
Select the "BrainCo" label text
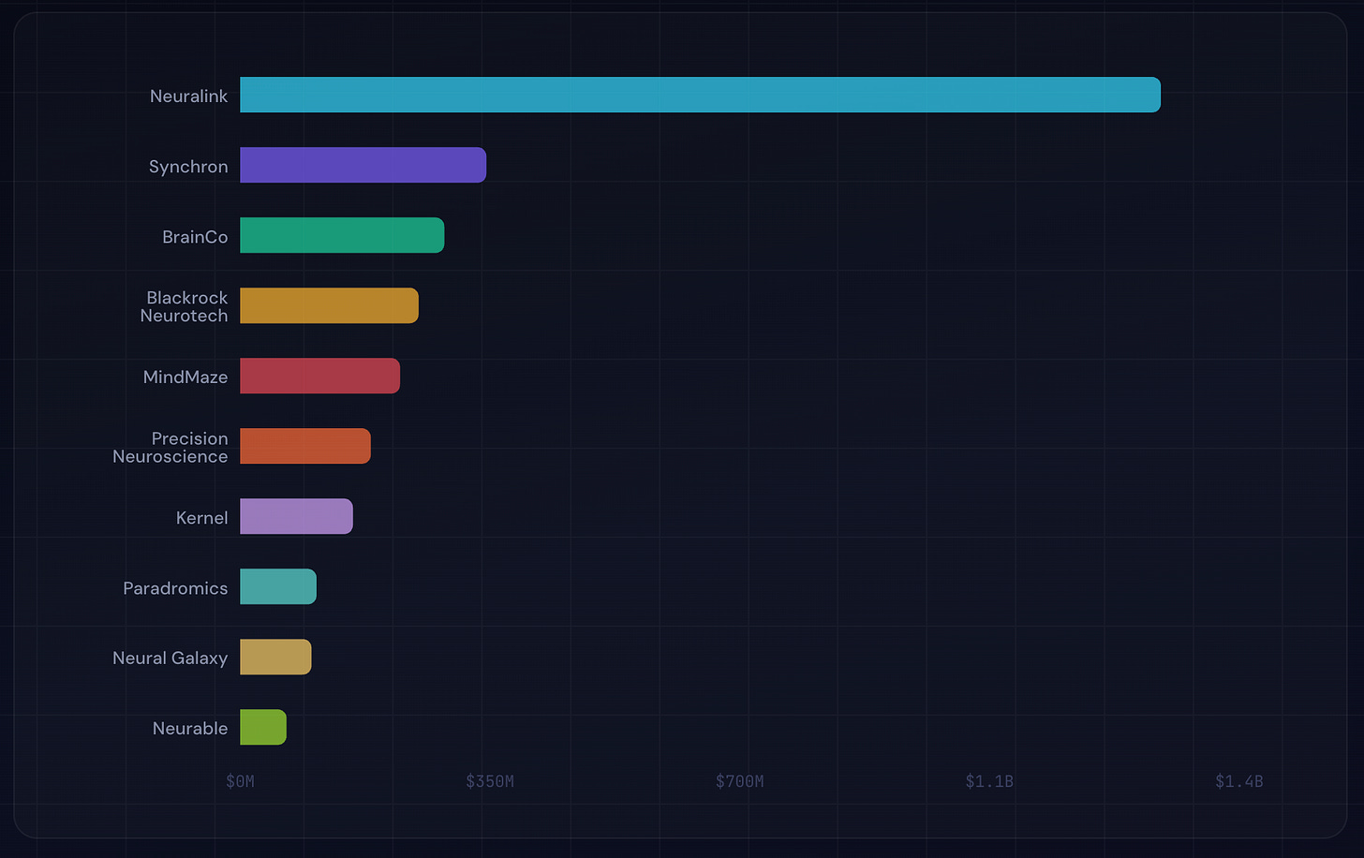[195, 236]
